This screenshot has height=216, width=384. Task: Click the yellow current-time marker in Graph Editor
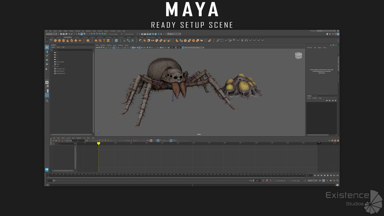[99, 143]
